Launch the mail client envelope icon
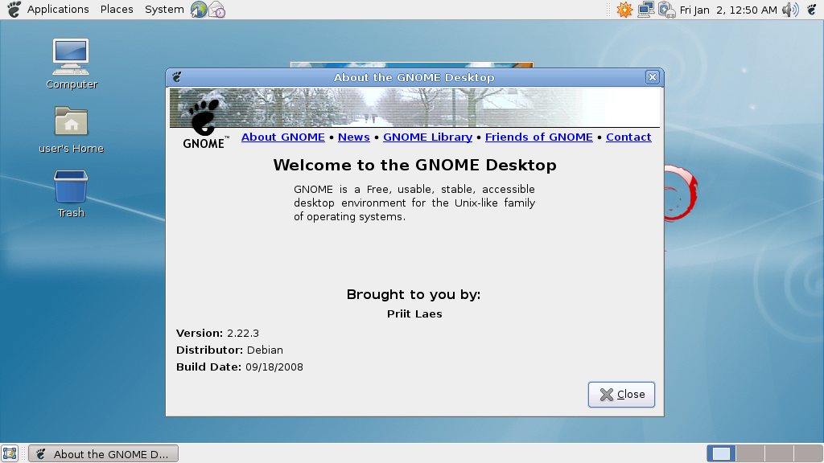This screenshot has height=463, width=824. pos(216,10)
